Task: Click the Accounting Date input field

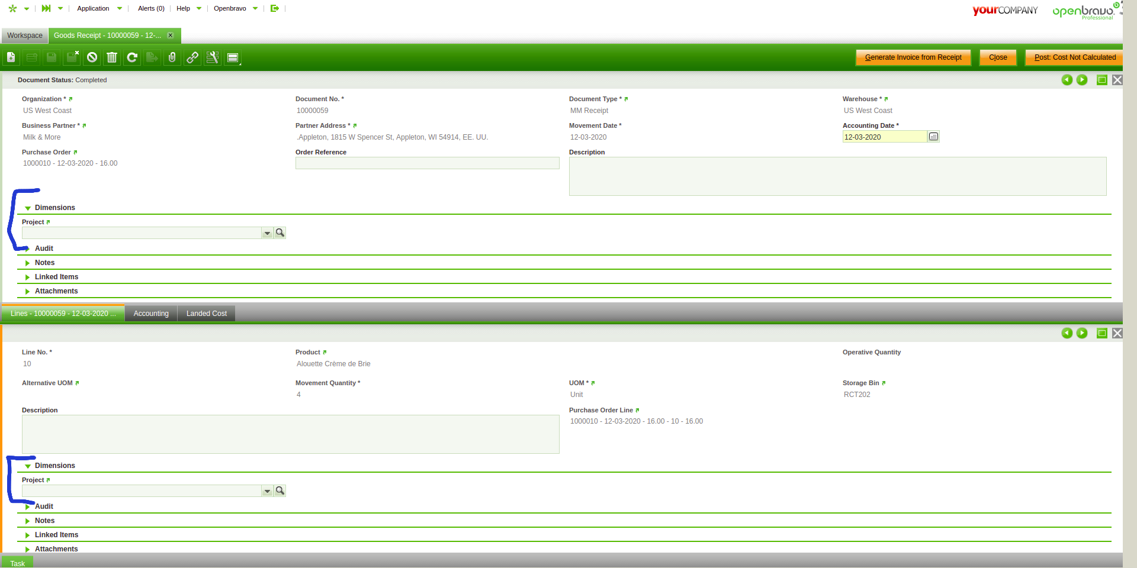Action: click(885, 137)
